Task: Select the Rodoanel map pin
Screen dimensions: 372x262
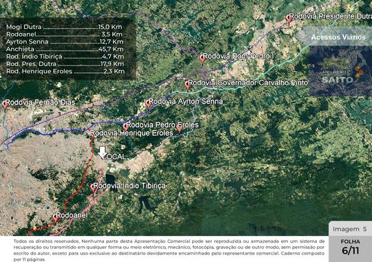Action: tap(56, 217)
